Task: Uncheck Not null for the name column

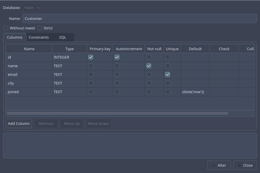Action: click(x=149, y=66)
